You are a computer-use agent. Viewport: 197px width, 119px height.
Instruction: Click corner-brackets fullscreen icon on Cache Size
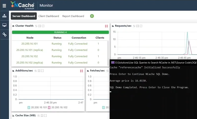(x=45, y=116)
